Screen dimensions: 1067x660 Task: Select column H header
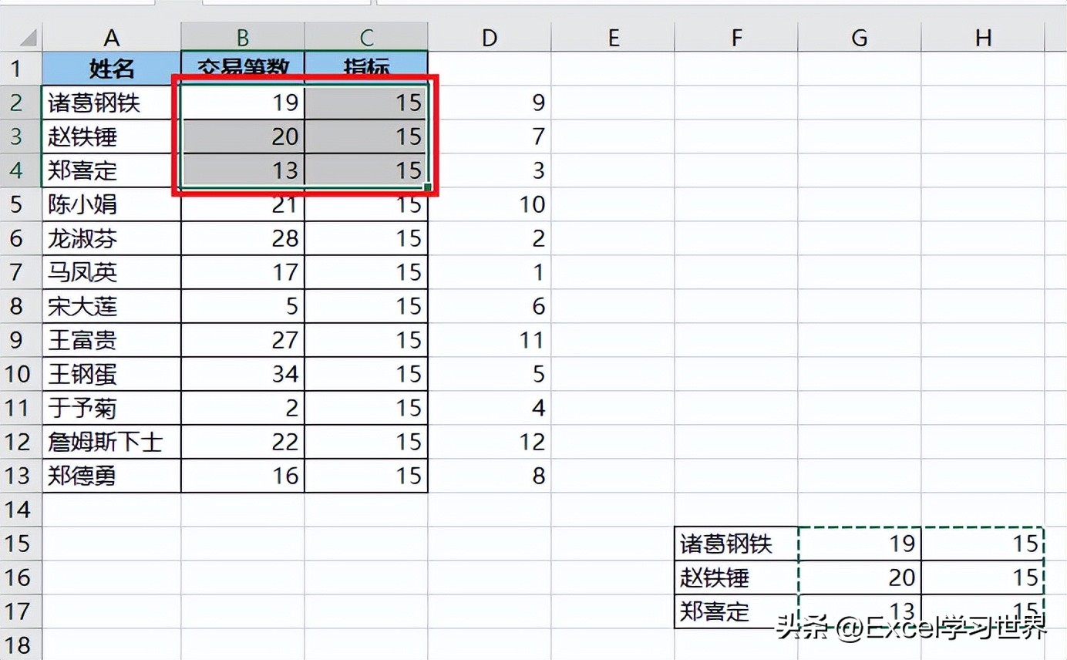[x=983, y=36]
